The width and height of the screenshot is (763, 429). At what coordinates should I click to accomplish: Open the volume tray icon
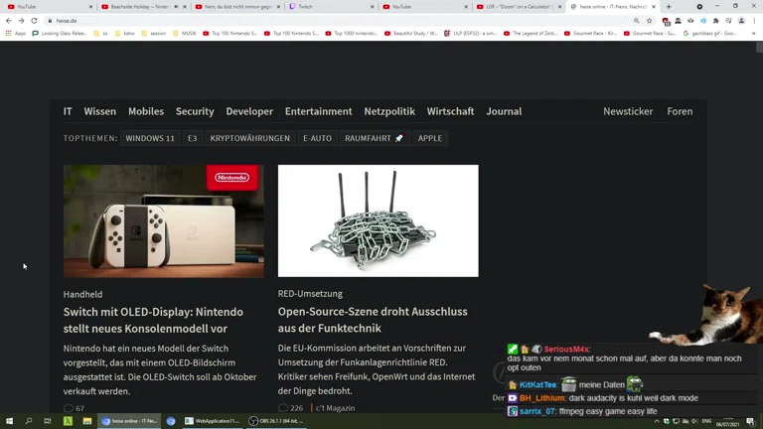694,421
